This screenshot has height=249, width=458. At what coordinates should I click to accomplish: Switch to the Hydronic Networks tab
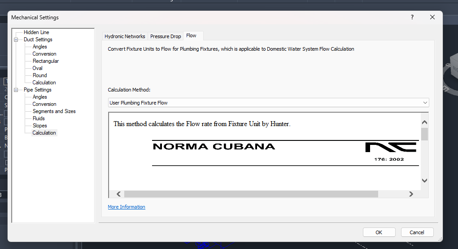point(125,36)
